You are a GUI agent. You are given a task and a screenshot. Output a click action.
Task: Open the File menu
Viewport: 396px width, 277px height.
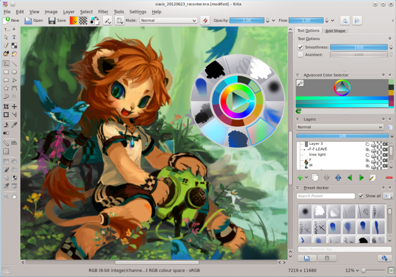pos(7,12)
